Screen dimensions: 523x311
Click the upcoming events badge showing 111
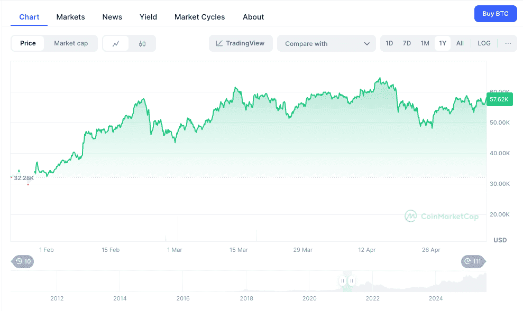tap(474, 261)
